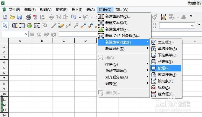The image size is (202, 117).
Task: Click the cancel-entry cross icon
Action: 53,34
